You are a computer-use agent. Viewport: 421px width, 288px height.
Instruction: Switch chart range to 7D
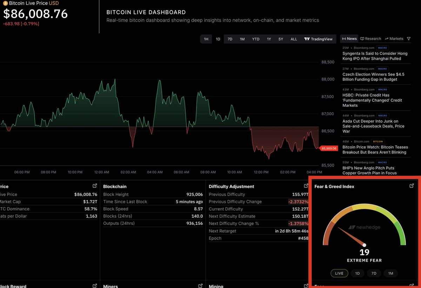[x=230, y=39]
